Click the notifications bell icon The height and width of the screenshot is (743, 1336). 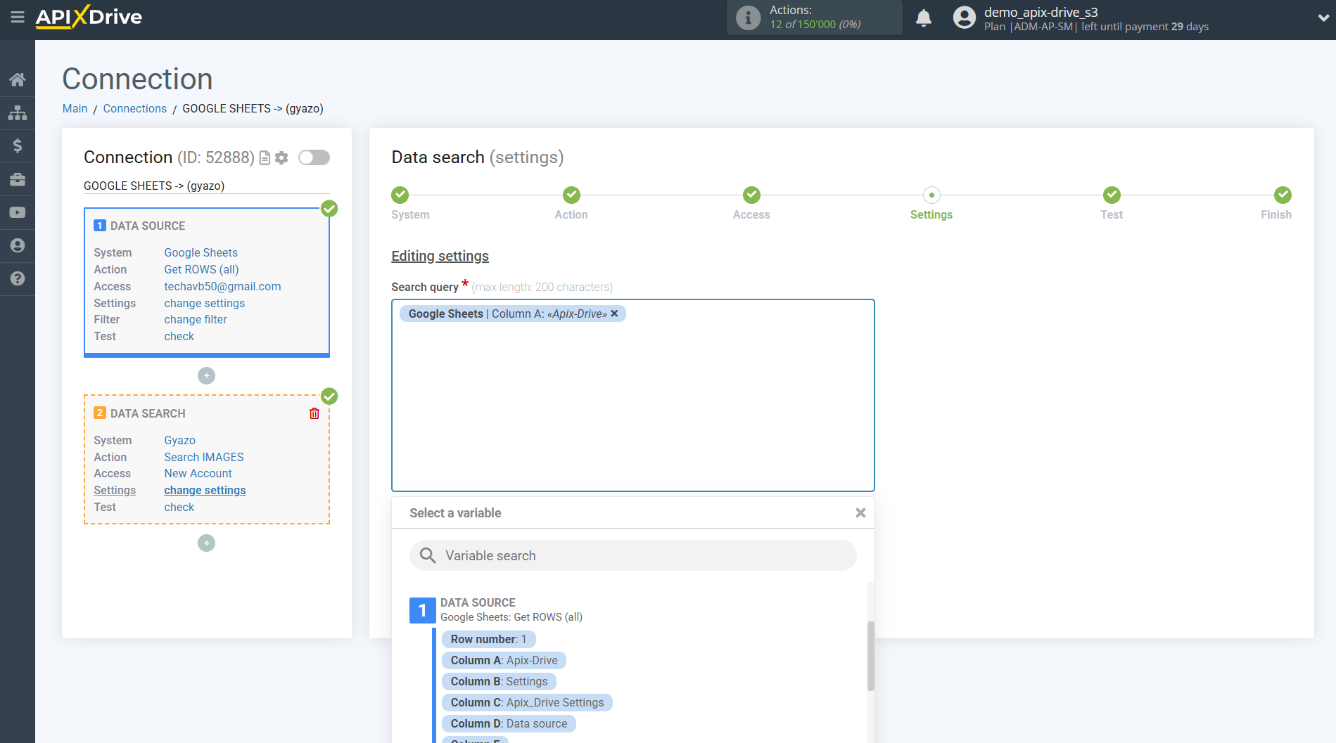click(x=923, y=18)
